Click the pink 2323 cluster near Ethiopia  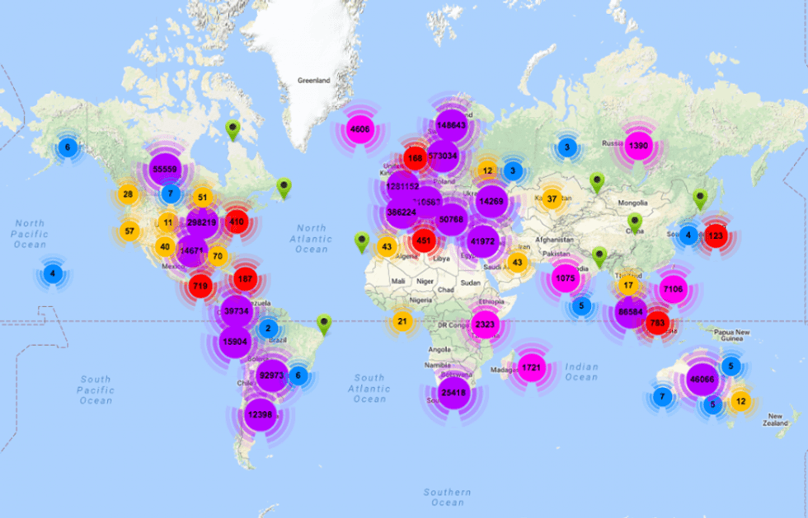tap(485, 324)
